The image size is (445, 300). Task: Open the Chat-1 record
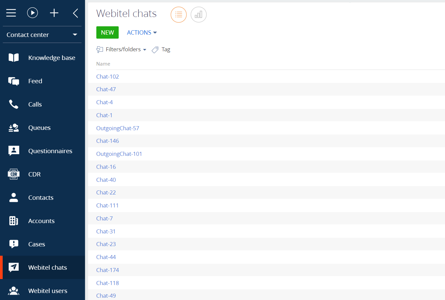click(104, 115)
